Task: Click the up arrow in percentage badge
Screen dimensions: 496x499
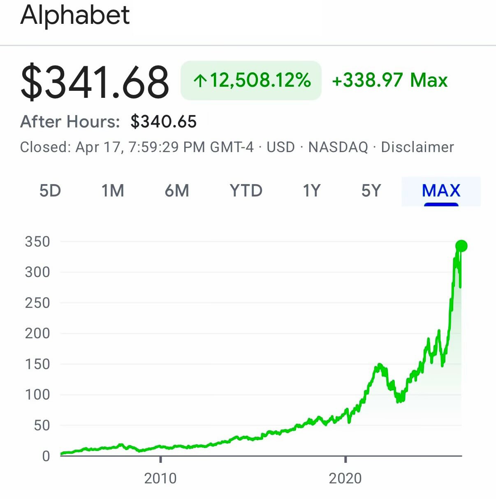Action: 200,81
